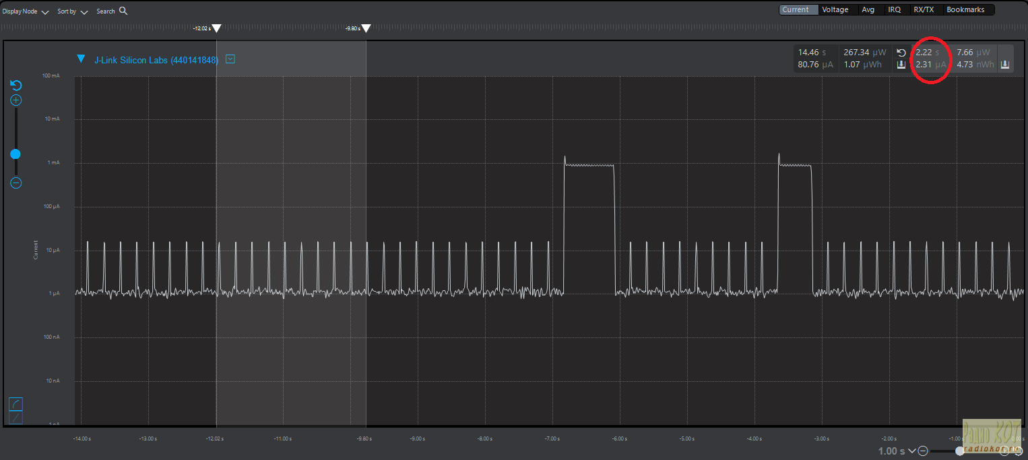Click the horizontal time zoom slider handle

tap(959, 451)
